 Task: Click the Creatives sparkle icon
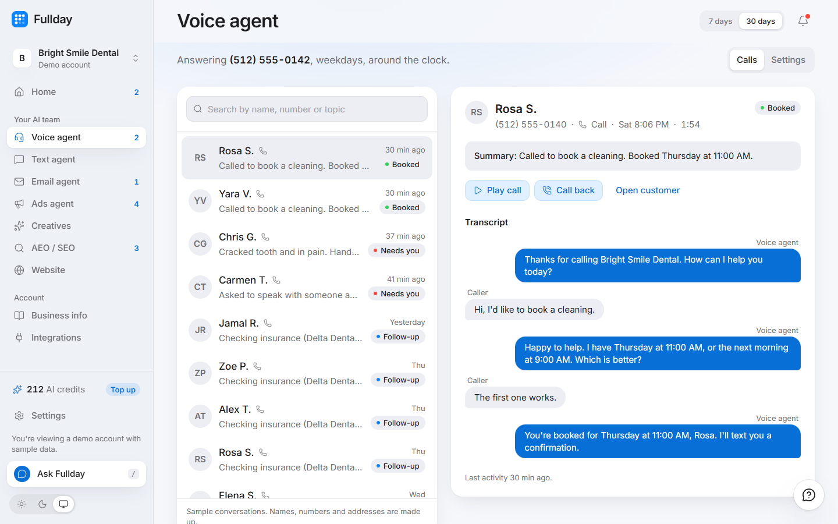pos(19,226)
